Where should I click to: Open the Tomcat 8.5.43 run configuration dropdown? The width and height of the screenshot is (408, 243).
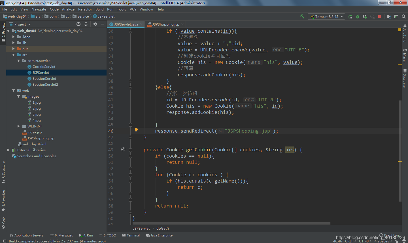[x=326, y=16]
